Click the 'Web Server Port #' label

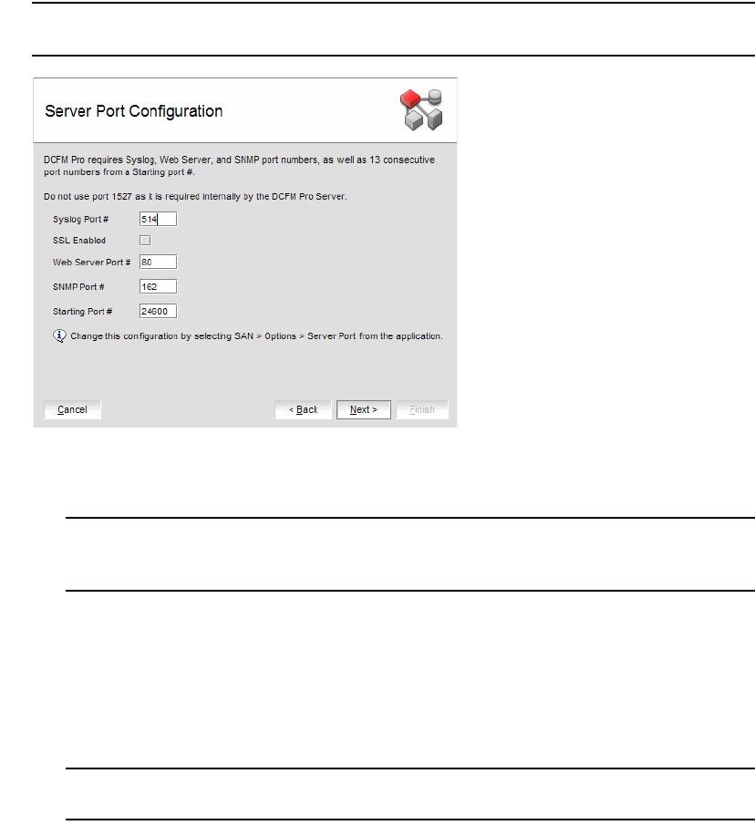tap(91, 262)
